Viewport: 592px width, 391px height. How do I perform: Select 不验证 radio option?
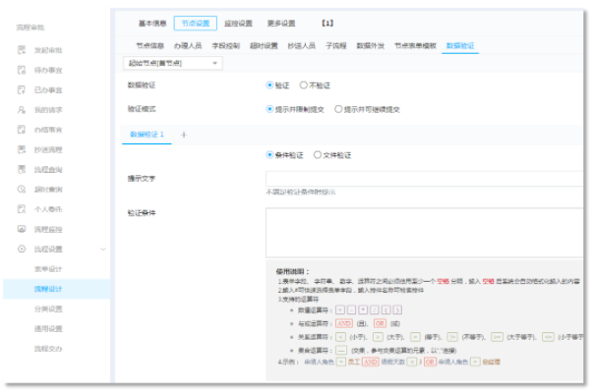pos(303,85)
